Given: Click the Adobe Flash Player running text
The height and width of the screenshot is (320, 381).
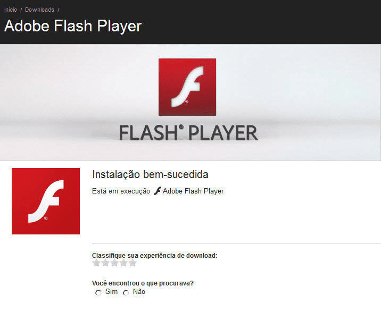Looking at the screenshot, I should (x=193, y=191).
